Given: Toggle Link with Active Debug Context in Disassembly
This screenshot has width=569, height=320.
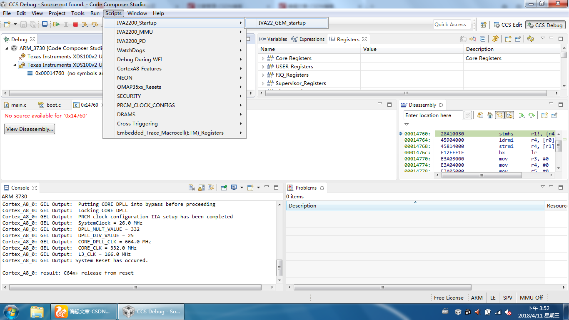Looking at the screenshot, I should coord(499,115).
